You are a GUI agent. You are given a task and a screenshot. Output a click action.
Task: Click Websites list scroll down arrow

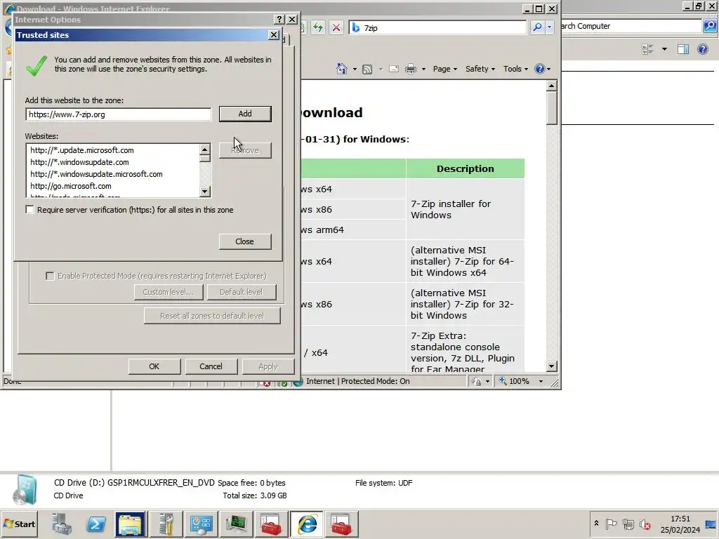tap(204, 191)
